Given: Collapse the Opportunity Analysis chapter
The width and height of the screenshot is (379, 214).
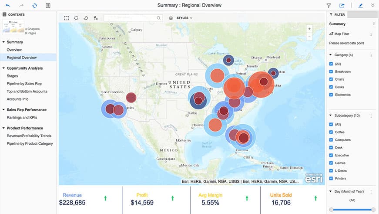Looking at the screenshot, I should [3, 68].
